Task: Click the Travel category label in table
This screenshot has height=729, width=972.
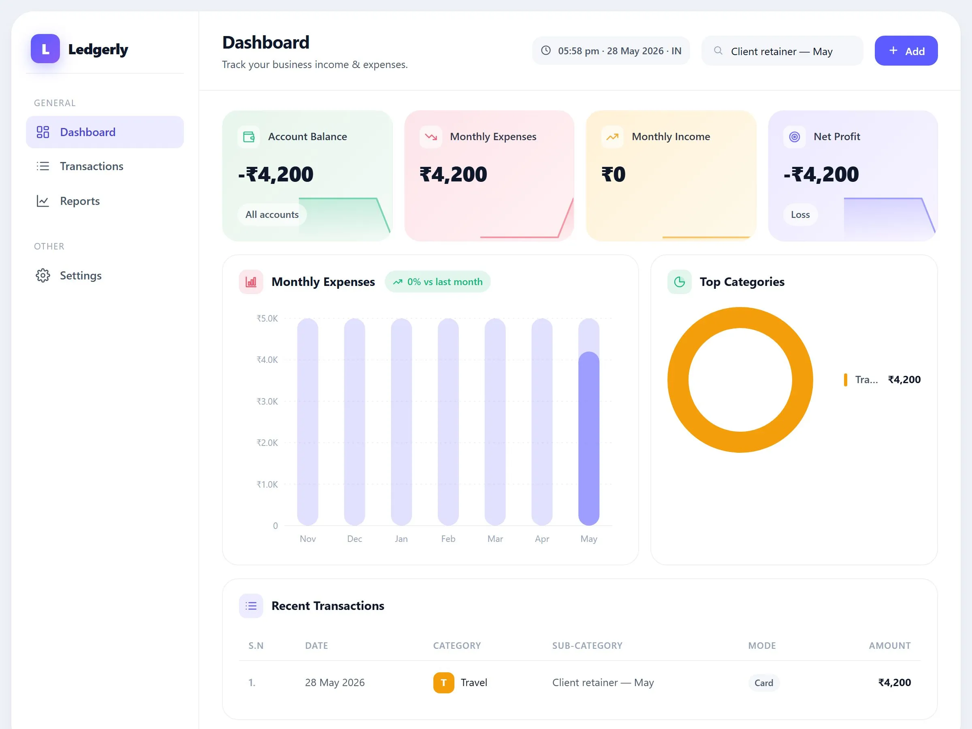Action: coord(474,683)
